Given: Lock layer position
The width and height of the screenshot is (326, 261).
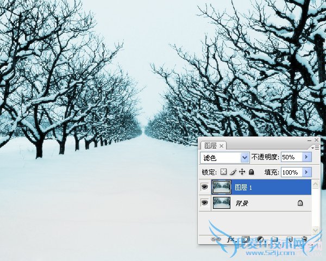Looking at the screenshot, I should [x=242, y=172].
